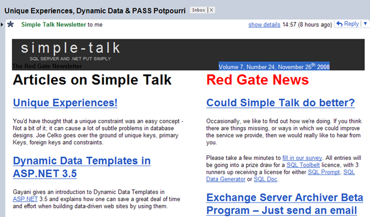Viewport: 370px width, 217px height.
Task: Click the ASP.NET link in article text
Action: [x=25, y=199]
